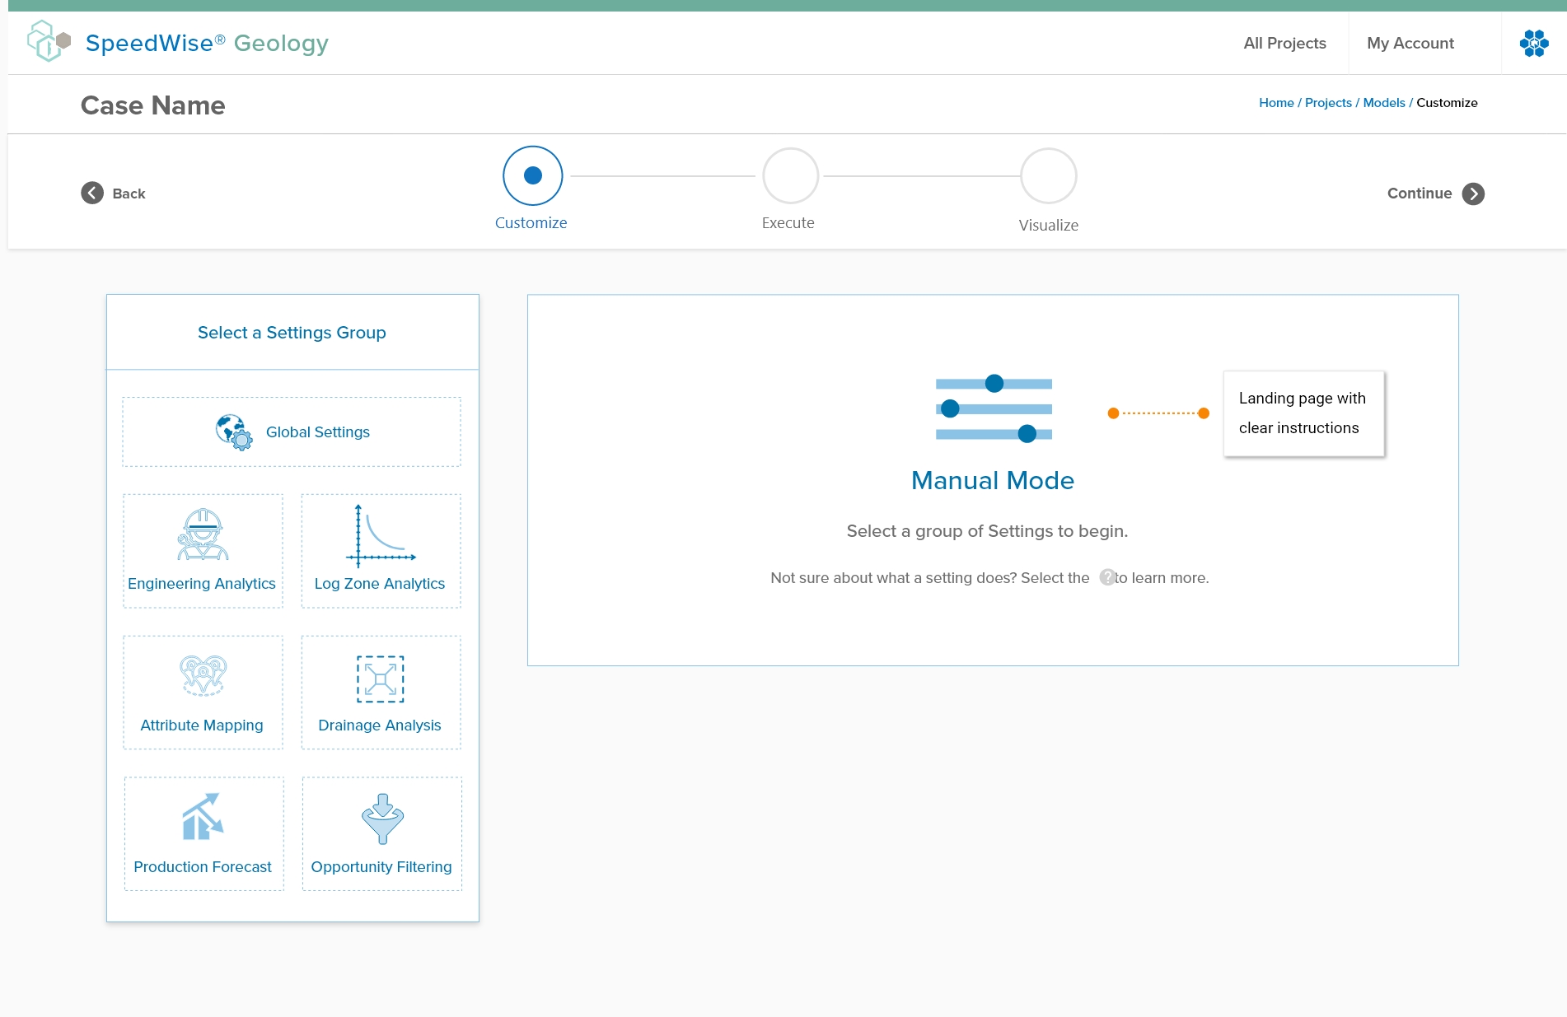Go back using the Back button
The width and height of the screenshot is (1567, 1017).
point(114,194)
